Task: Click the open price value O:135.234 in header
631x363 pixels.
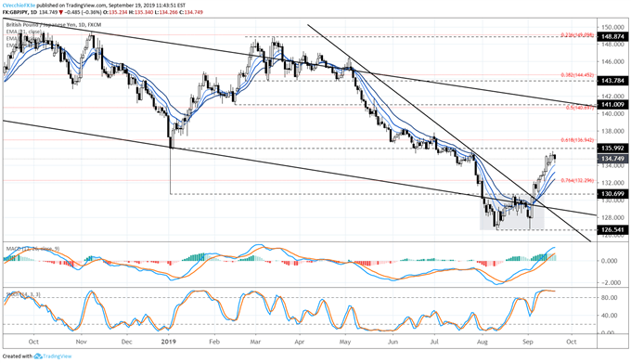Action: click(115, 12)
